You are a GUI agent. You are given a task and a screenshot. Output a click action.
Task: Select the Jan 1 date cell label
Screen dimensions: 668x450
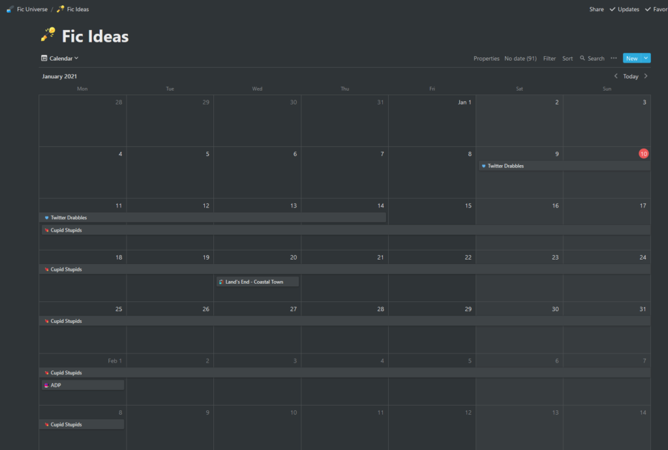[x=464, y=102]
